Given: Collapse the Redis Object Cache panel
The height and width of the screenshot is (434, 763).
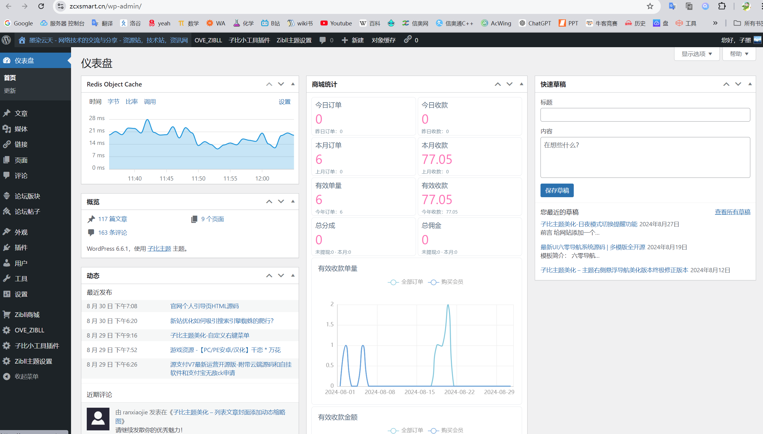Looking at the screenshot, I should [293, 84].
